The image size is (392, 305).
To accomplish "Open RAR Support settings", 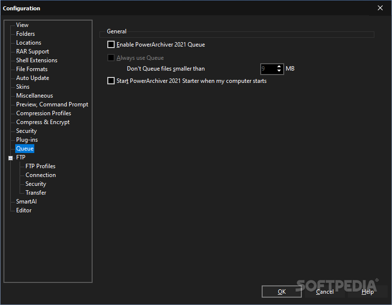I will click(32, 51).
